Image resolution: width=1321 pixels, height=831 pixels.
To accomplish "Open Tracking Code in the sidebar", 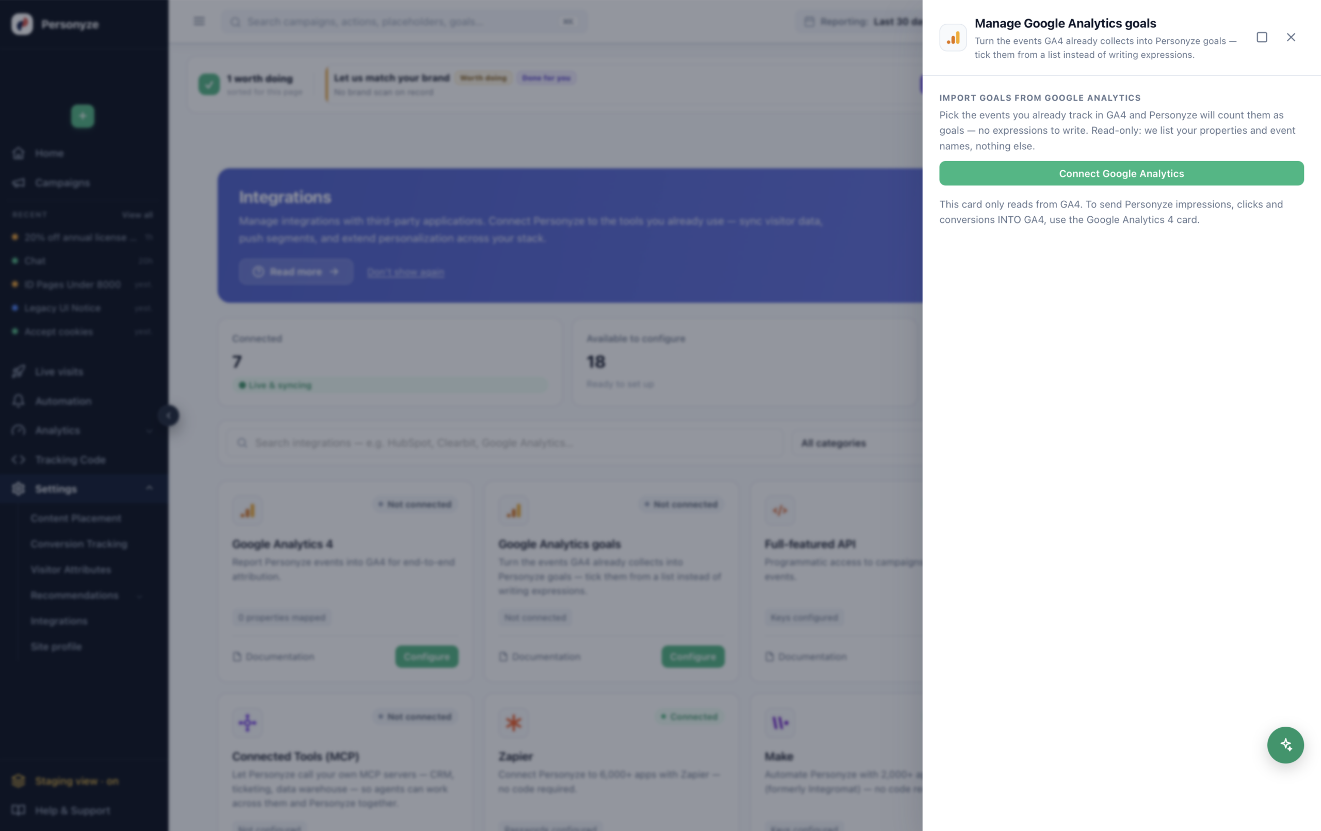I will tap(84, 459).
